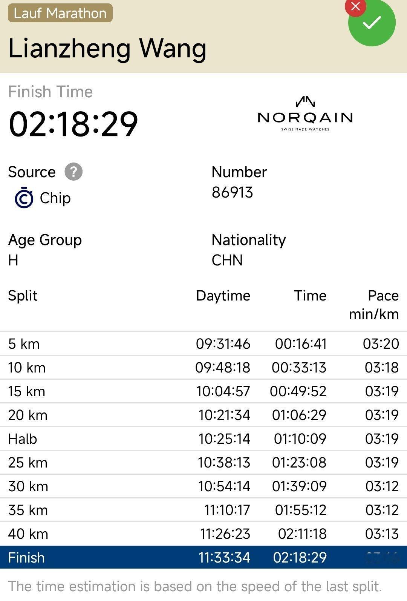Click the runner name Lianzheng Wang
The image size is (407, 601).
coord(107,48)
